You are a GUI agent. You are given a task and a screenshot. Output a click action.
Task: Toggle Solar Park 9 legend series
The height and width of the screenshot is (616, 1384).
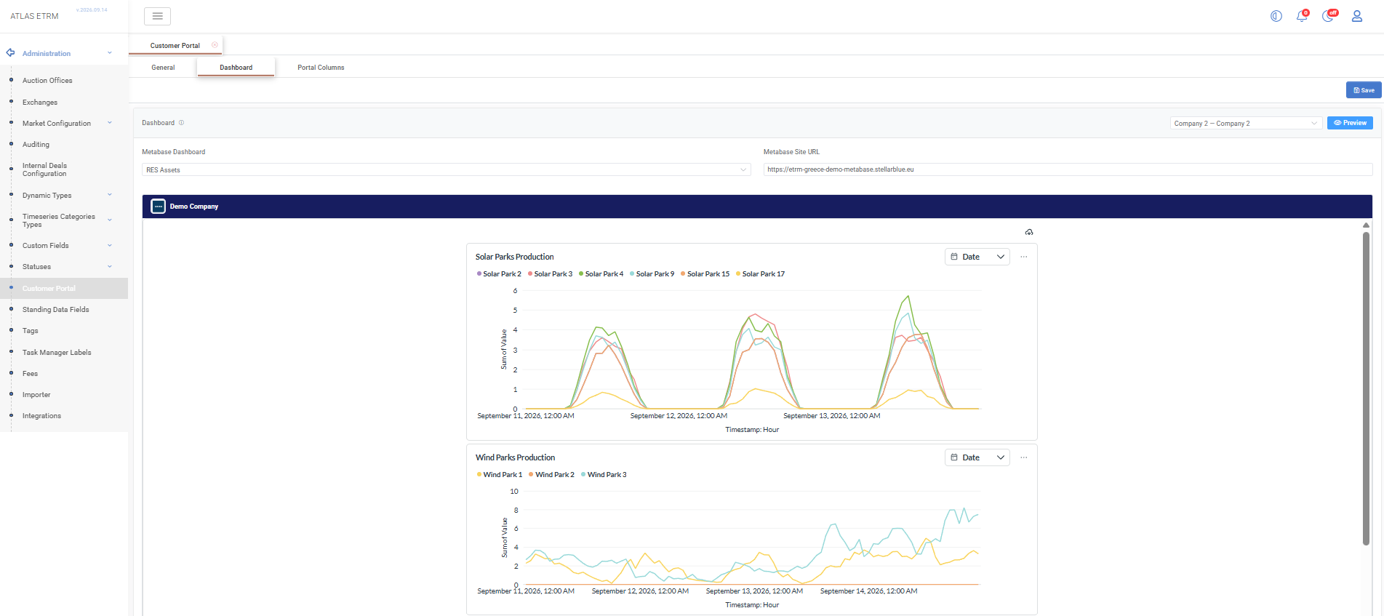652,274
